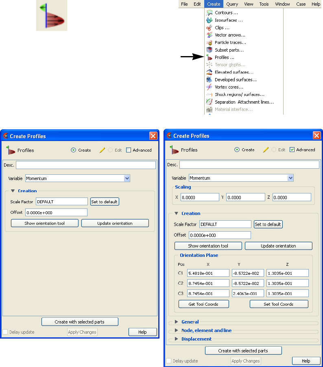The width and height of the screenshot is (323, 367).
Task: Open the Help menu in the menu bar
Action: coord(316,4)
